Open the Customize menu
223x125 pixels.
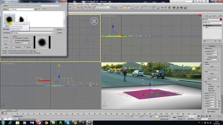(x=80, y=4)
